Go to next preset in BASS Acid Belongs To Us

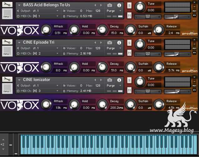(x=101, y=5)
